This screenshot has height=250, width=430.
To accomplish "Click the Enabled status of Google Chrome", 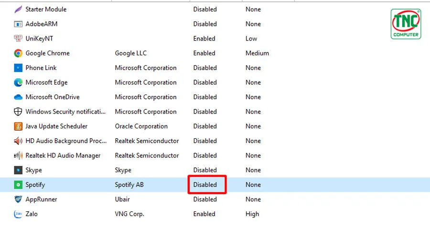I will pos(204,53).
